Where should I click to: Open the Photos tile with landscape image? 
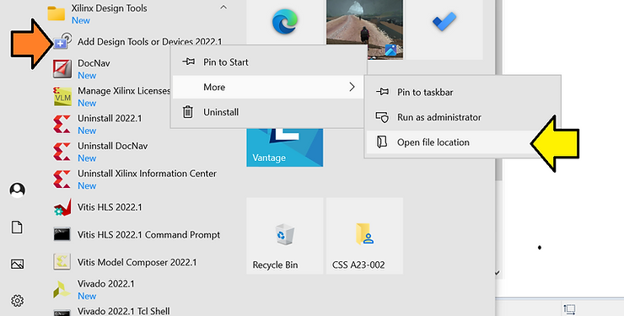(364, 29)
